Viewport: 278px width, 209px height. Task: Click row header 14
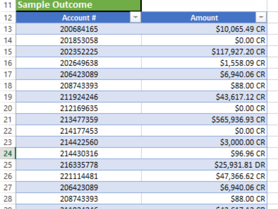pos(8,40)
